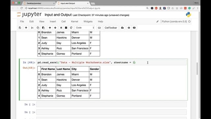Close the Input and Output tab
Image resolution: width=211 pixels, height=119 pixels.
[x=88, y=3]
